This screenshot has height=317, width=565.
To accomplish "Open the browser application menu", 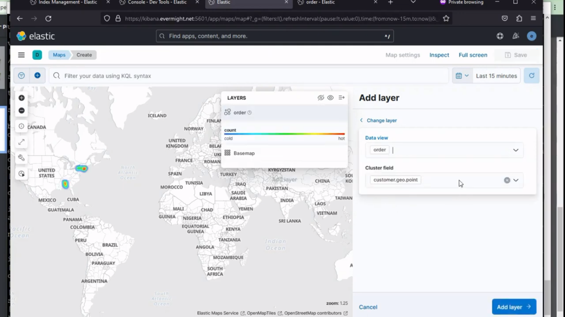I will click(x=533, y=19).
